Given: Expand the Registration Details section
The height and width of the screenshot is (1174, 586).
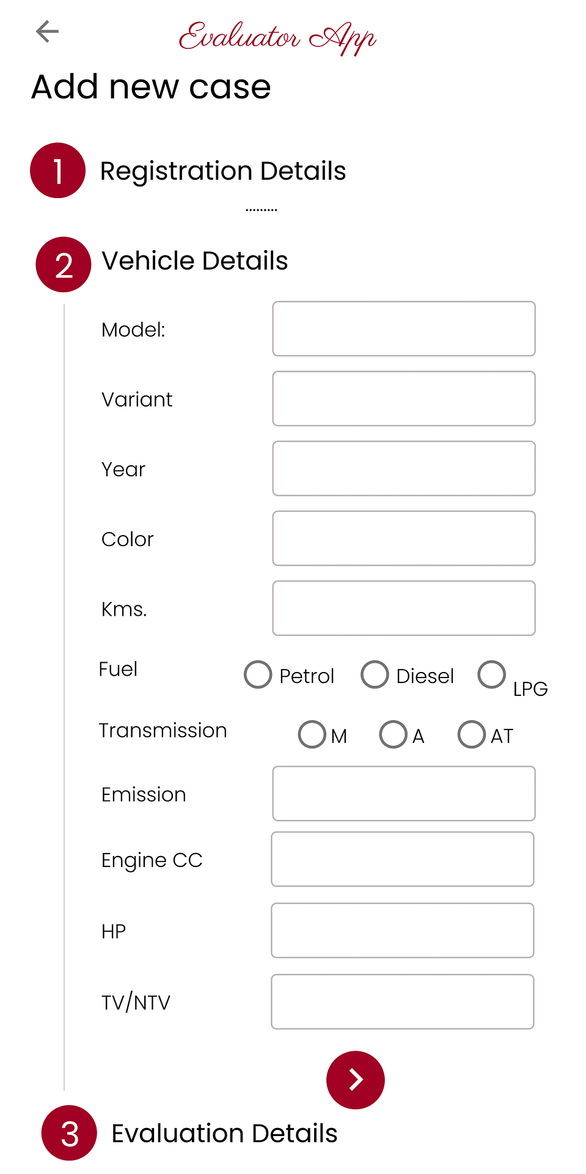Looking at the screenshot, I should click(x=223, y=171).
